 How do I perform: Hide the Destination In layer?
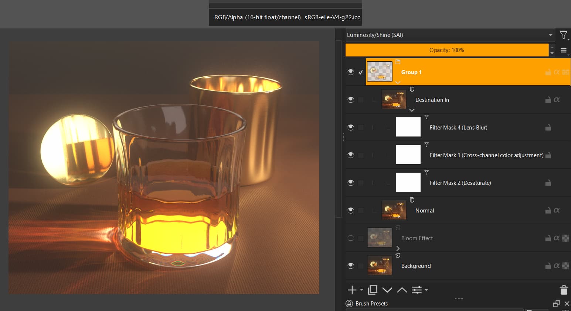point(350,99)
